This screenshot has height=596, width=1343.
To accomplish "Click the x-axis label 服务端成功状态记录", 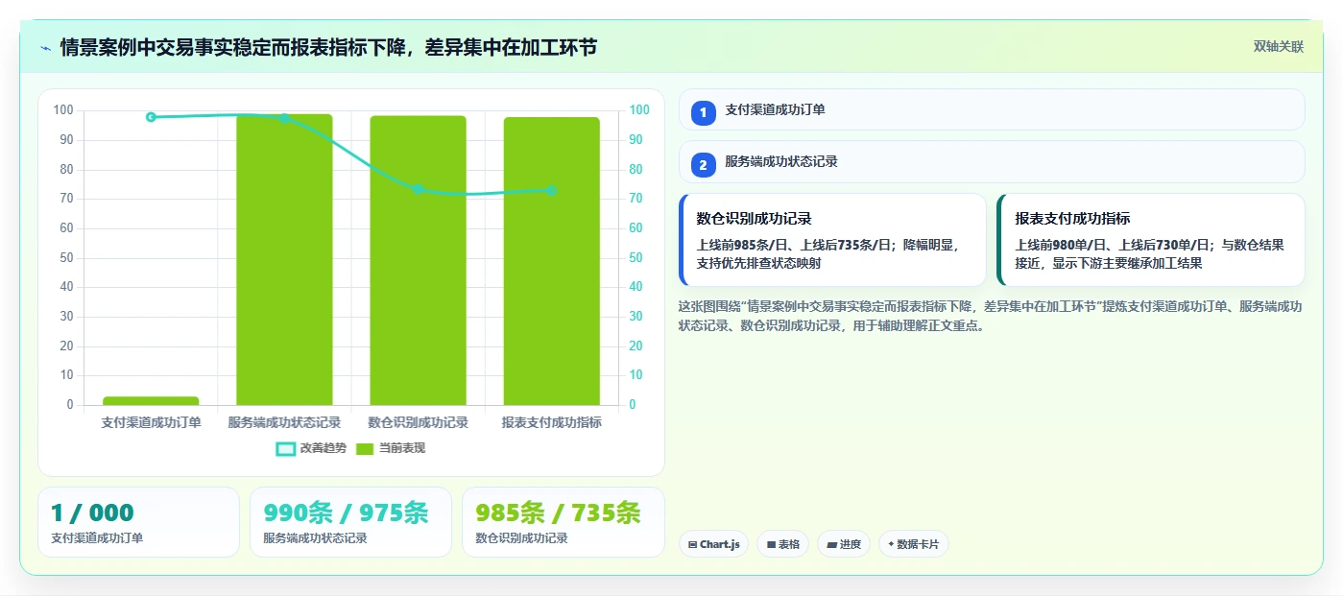I will [x=284, y=422].
